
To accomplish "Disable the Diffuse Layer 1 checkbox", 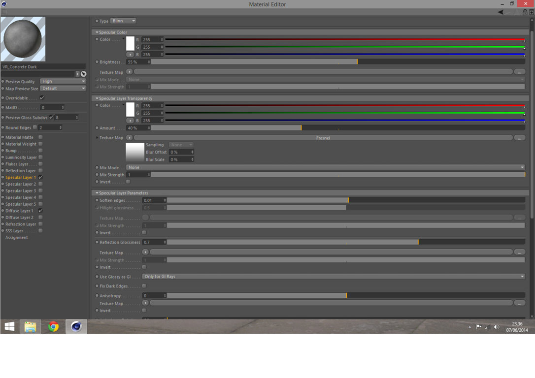I will click(x=40, y=211).
